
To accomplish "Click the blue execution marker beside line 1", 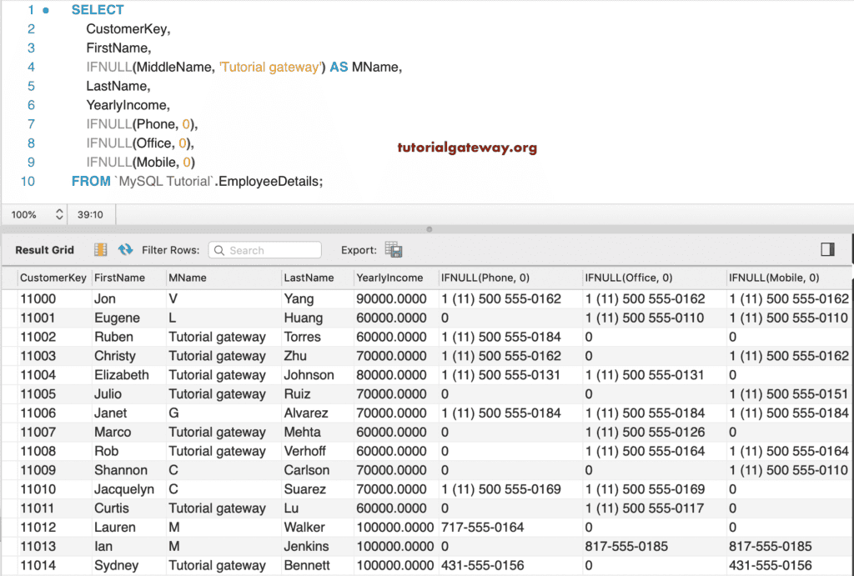I will coord(46,9).
